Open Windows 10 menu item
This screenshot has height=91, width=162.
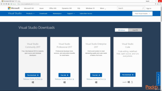click(90, 8)
